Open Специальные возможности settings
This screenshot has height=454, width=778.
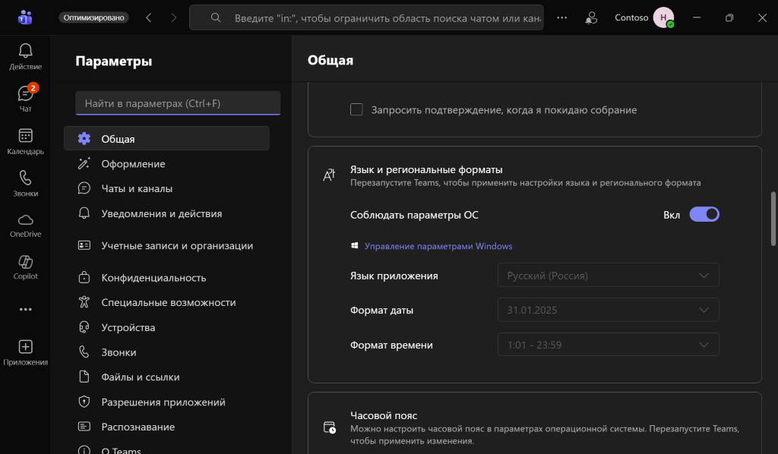[x=166, y=302]
